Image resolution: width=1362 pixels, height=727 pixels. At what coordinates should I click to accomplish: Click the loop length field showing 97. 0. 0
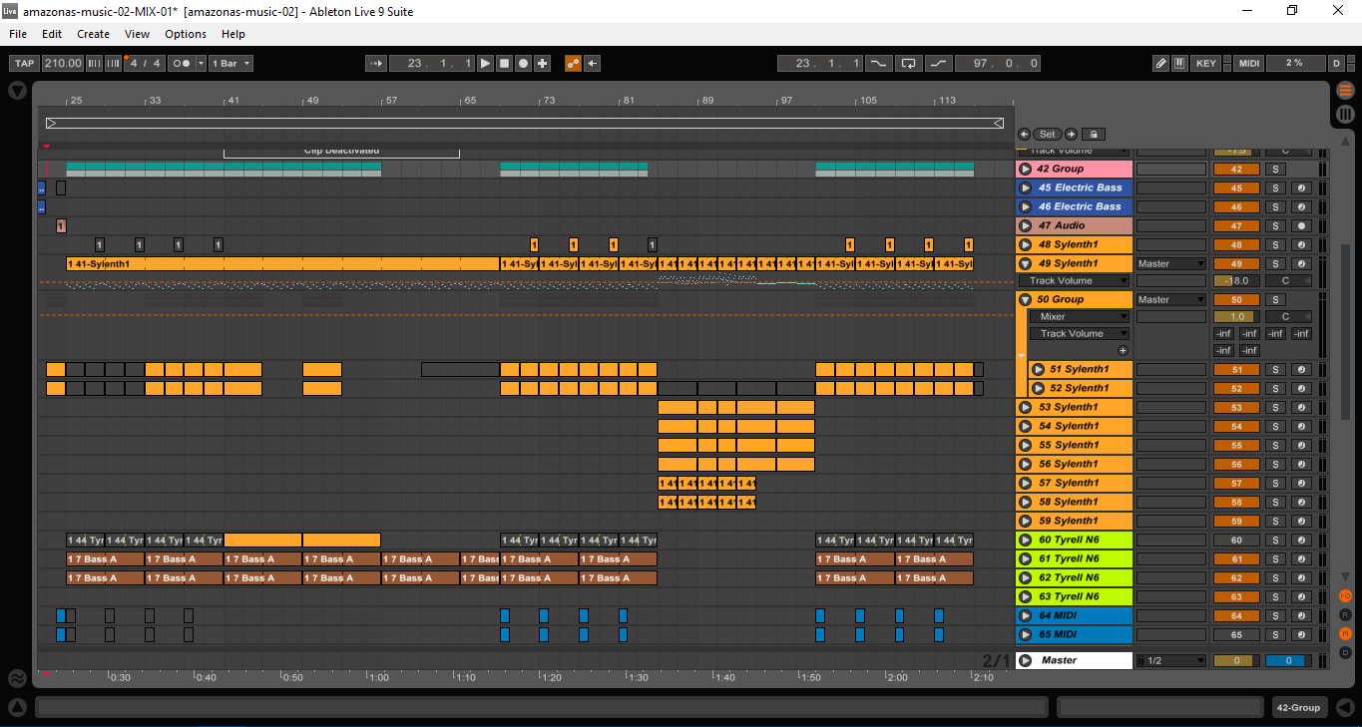[x=997, y=63]
